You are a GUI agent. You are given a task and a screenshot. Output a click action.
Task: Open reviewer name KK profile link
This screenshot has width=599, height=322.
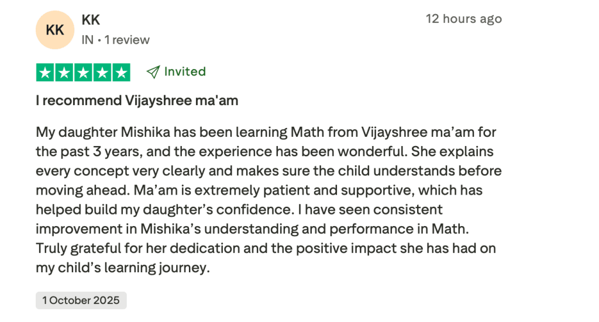point(91,20)
